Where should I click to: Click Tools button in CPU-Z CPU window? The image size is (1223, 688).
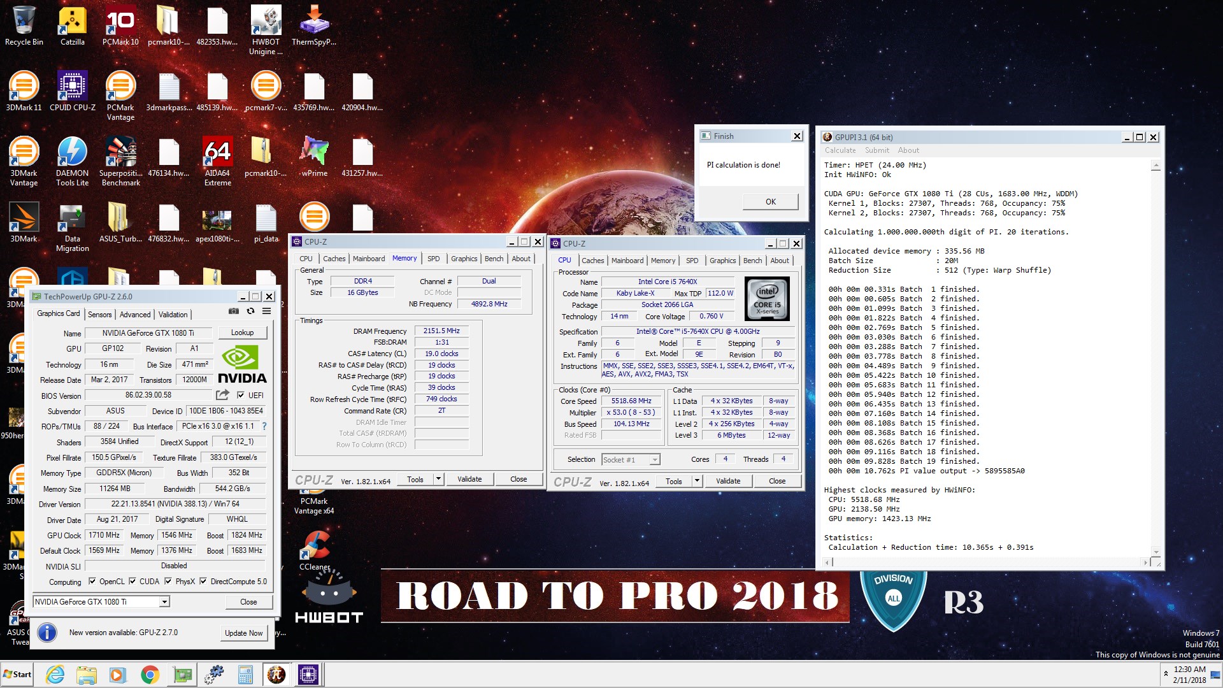pos(674,481)
